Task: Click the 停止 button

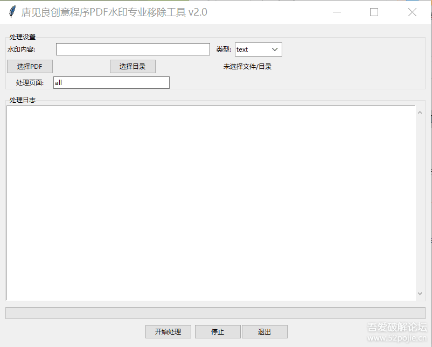Action: coord(218,331)
